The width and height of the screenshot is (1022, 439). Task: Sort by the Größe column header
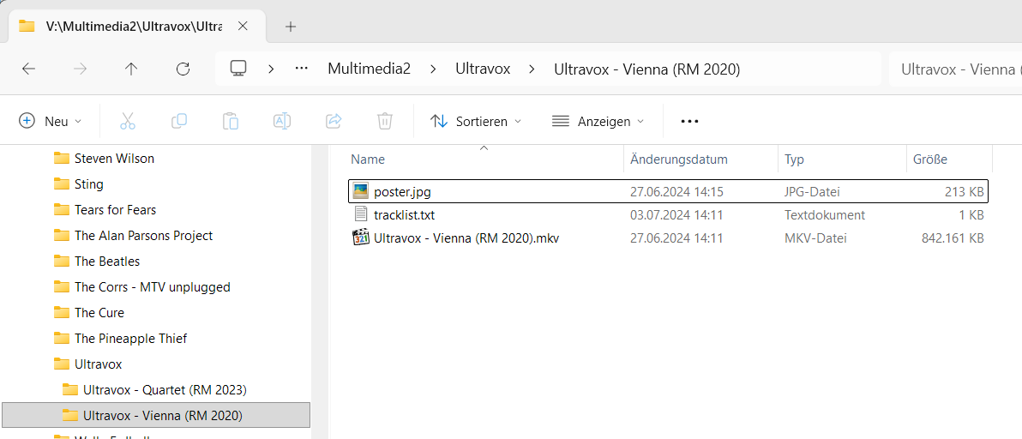click(949, 159)
